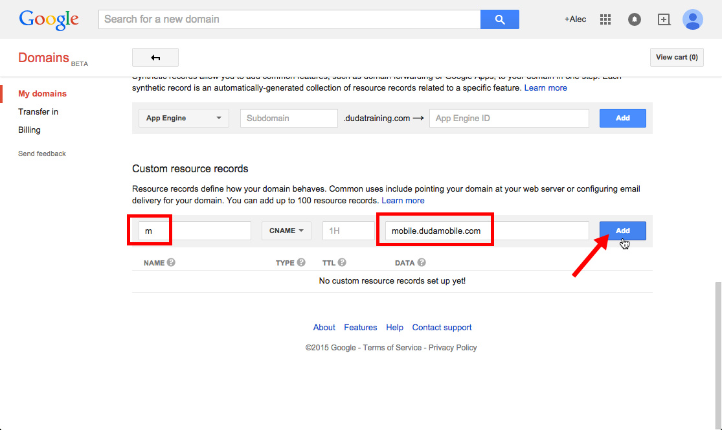Screen dimensions: 722x430
Task: Open the About footer link
Action: coord(324,327)
